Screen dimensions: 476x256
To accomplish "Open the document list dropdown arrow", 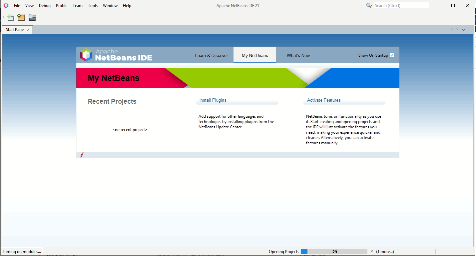I will point(463,30).
